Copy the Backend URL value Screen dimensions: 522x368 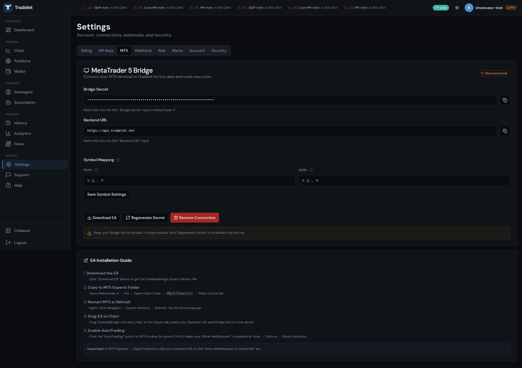tap(504, 131)
